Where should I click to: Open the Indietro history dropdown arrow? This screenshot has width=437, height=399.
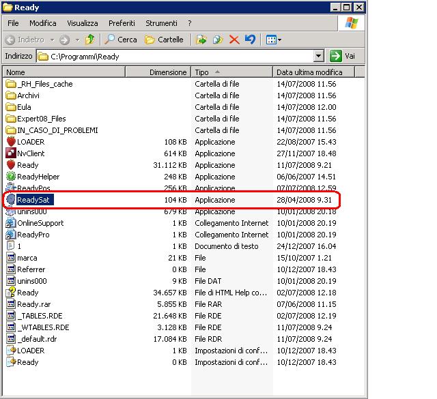52,40
